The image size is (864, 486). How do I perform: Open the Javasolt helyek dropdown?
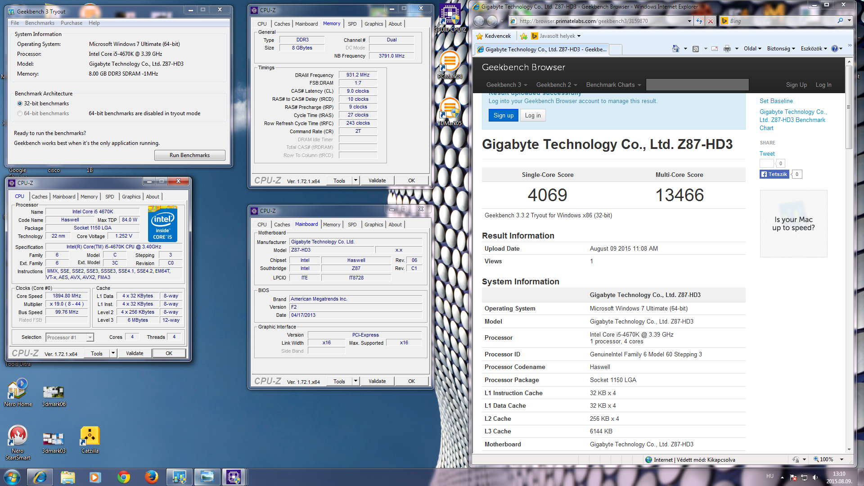click(556, 36)
